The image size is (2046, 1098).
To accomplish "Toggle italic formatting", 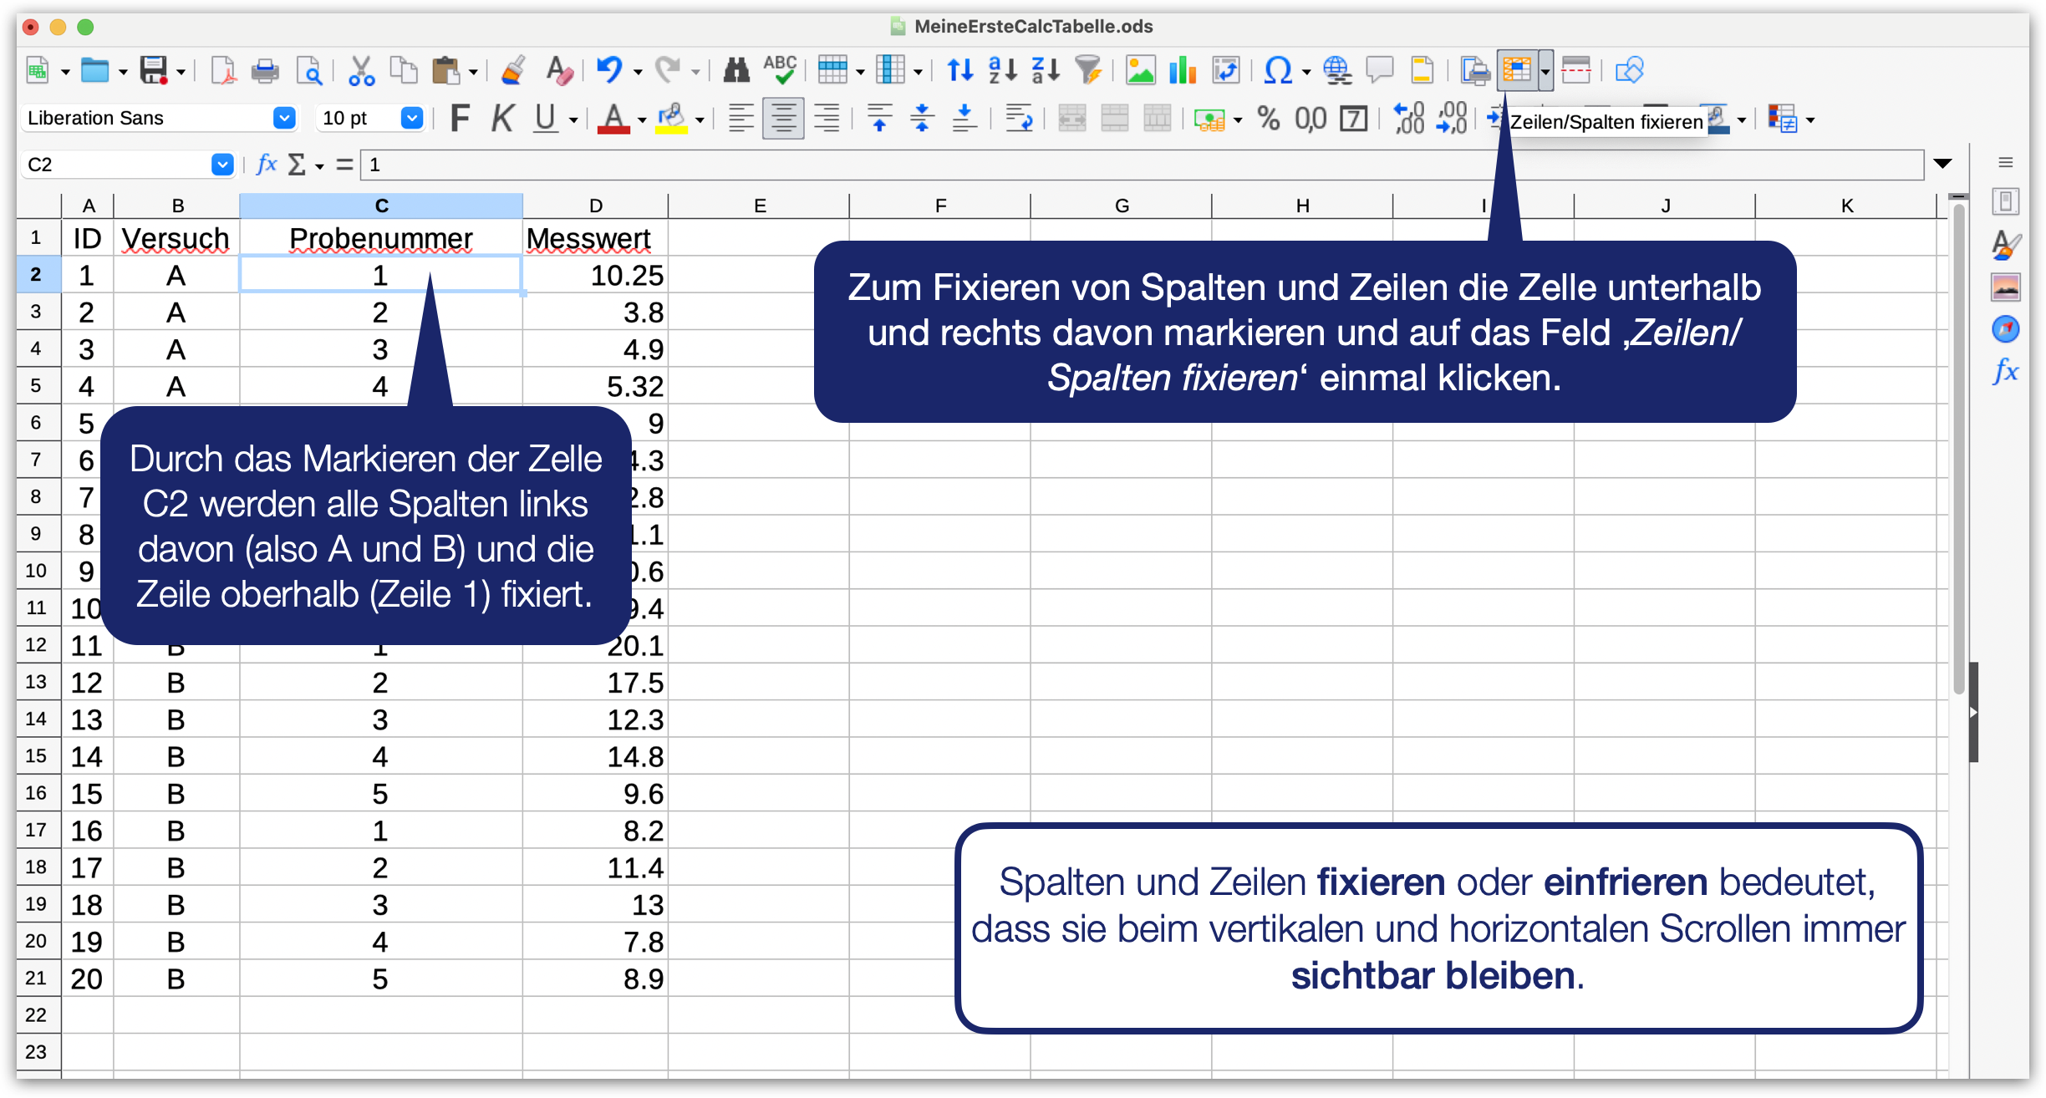I will coord(501,119).
